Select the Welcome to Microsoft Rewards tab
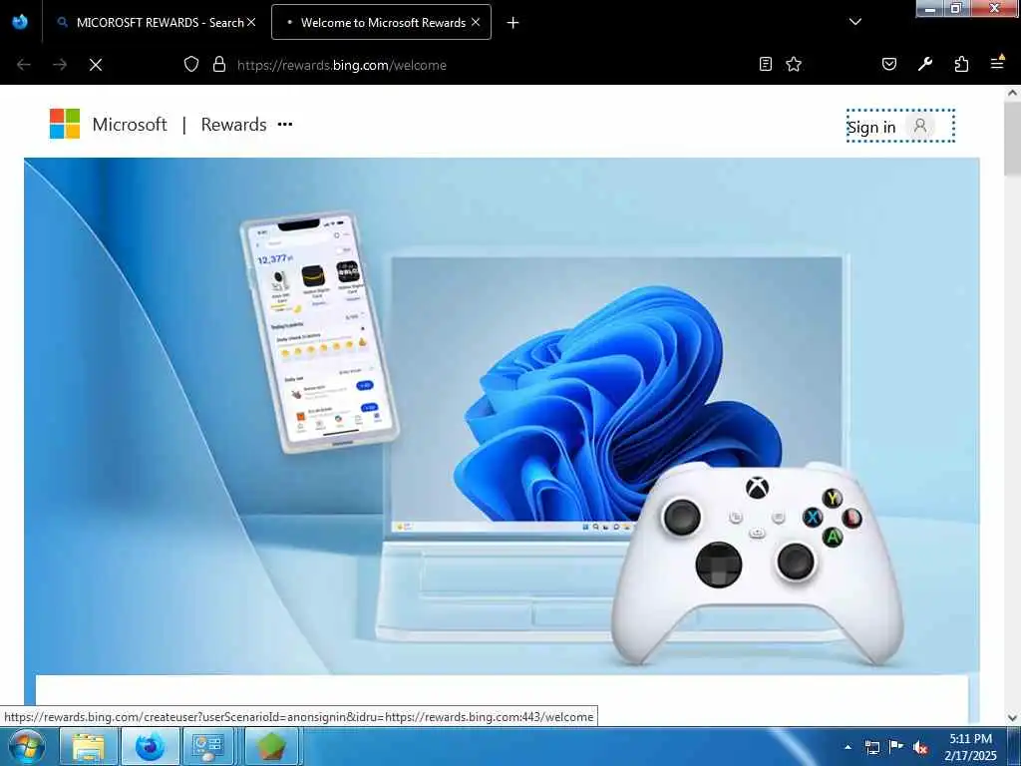The height and width of the screenshot is (766, 1021). 382,22
